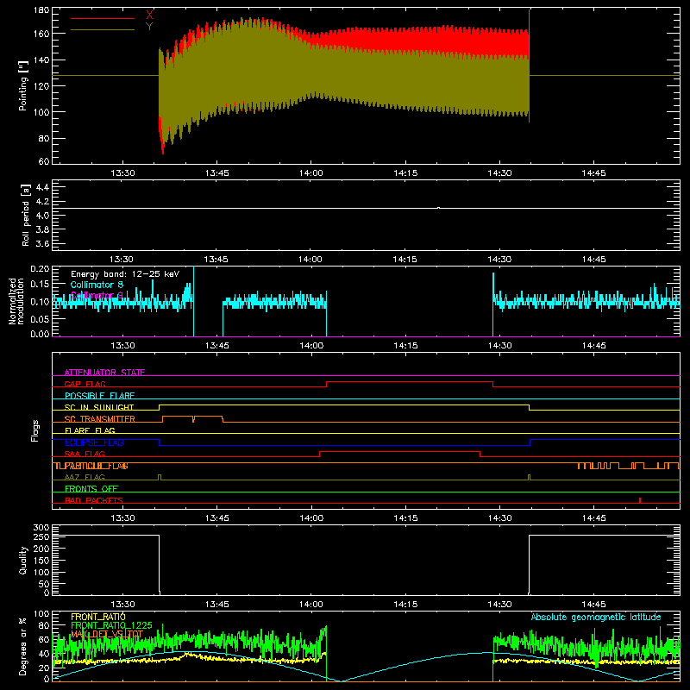Click the Quality axis title

tap(23, 560)
